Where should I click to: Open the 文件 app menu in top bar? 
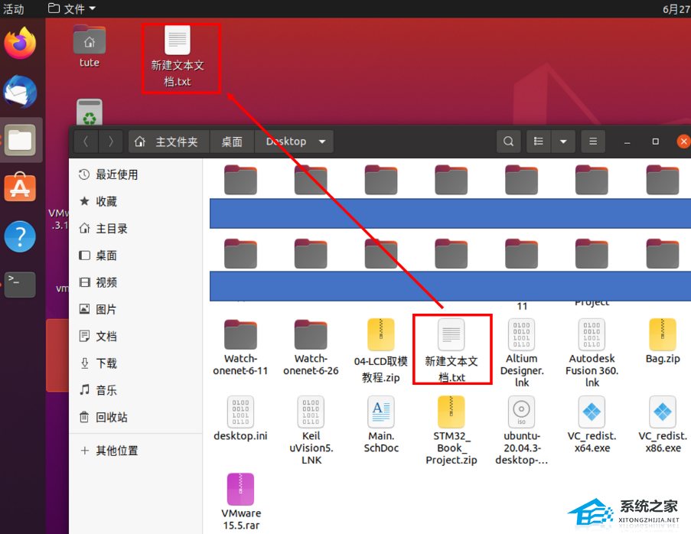pos(72,9)
